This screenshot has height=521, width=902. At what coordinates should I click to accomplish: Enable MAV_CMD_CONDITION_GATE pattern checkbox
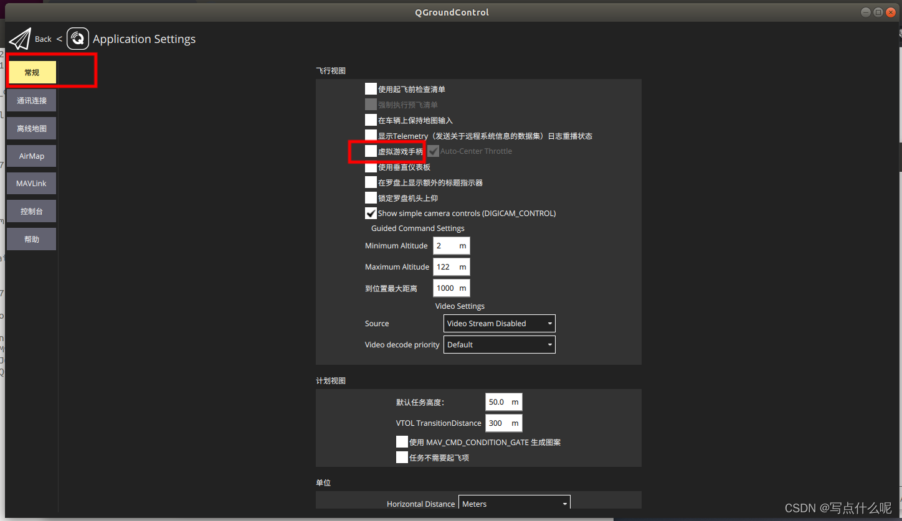click(402, 442)
